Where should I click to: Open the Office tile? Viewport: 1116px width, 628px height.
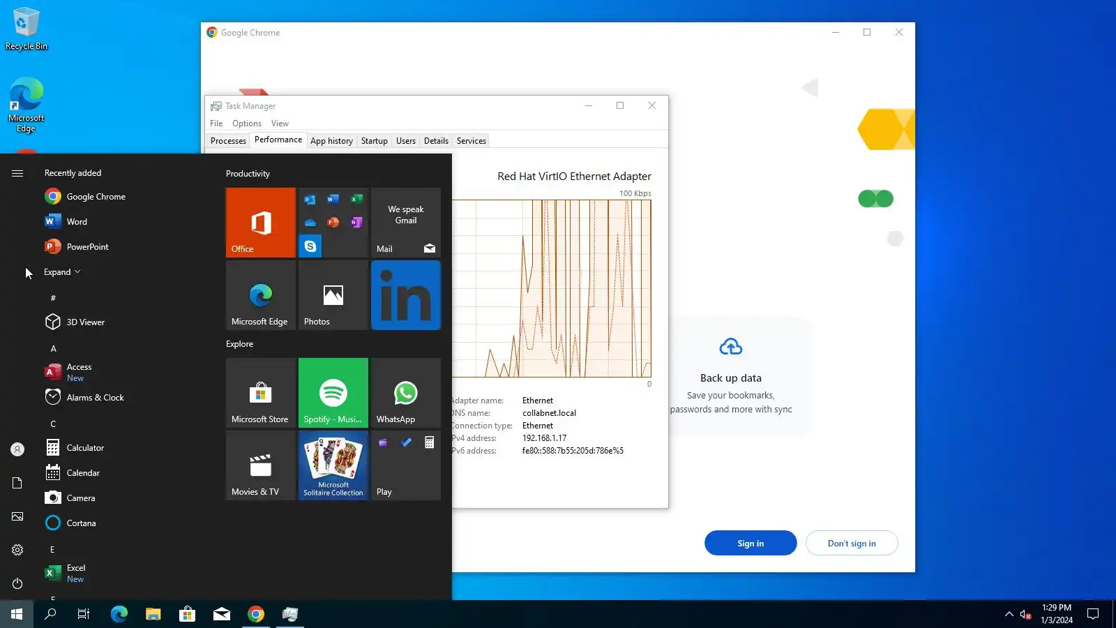(261, 223)
